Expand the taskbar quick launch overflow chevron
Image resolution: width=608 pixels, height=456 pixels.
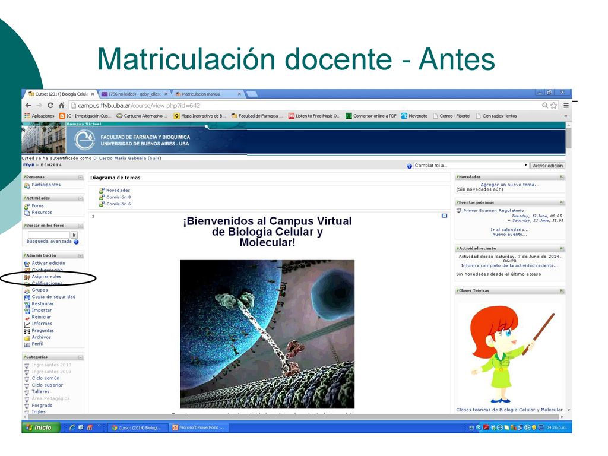pyautogui.click(x=99, y=426)
